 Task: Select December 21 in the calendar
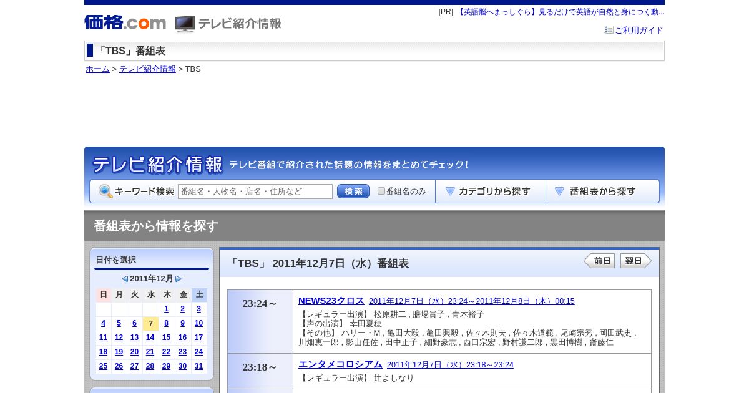[x=150, y=352]
